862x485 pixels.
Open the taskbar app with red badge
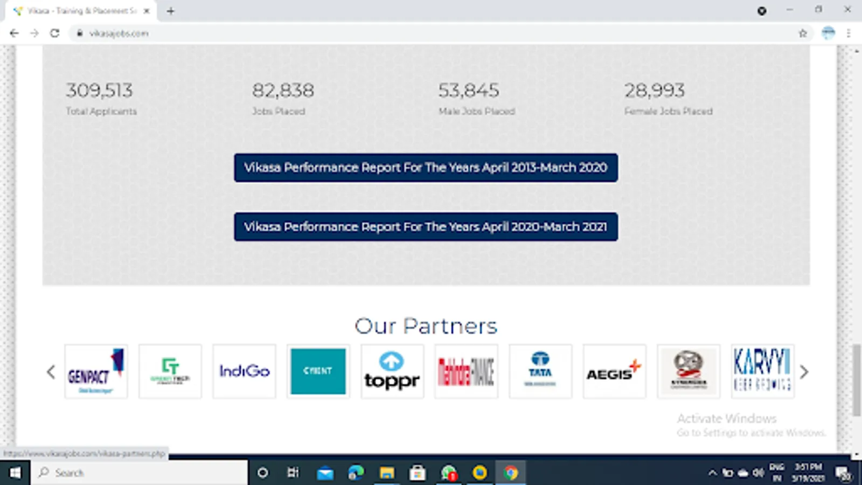[x=449, y=473]
